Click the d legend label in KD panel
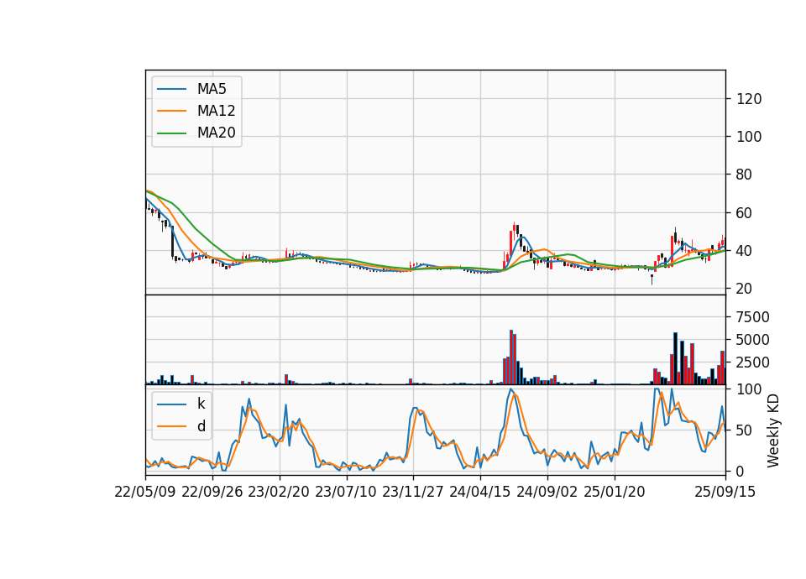 click(x=201, y=426)
